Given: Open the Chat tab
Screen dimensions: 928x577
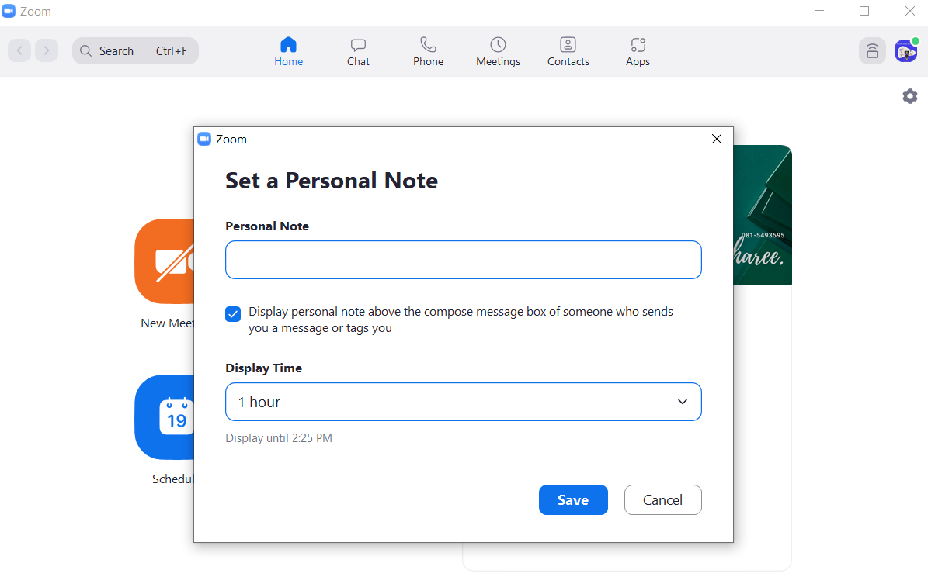Looking at the screenshot, I should (x=358, y=51).
